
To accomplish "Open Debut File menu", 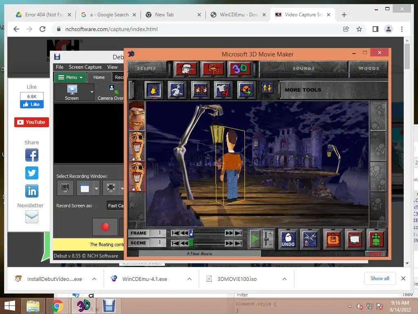I will [x=60, y=67].
